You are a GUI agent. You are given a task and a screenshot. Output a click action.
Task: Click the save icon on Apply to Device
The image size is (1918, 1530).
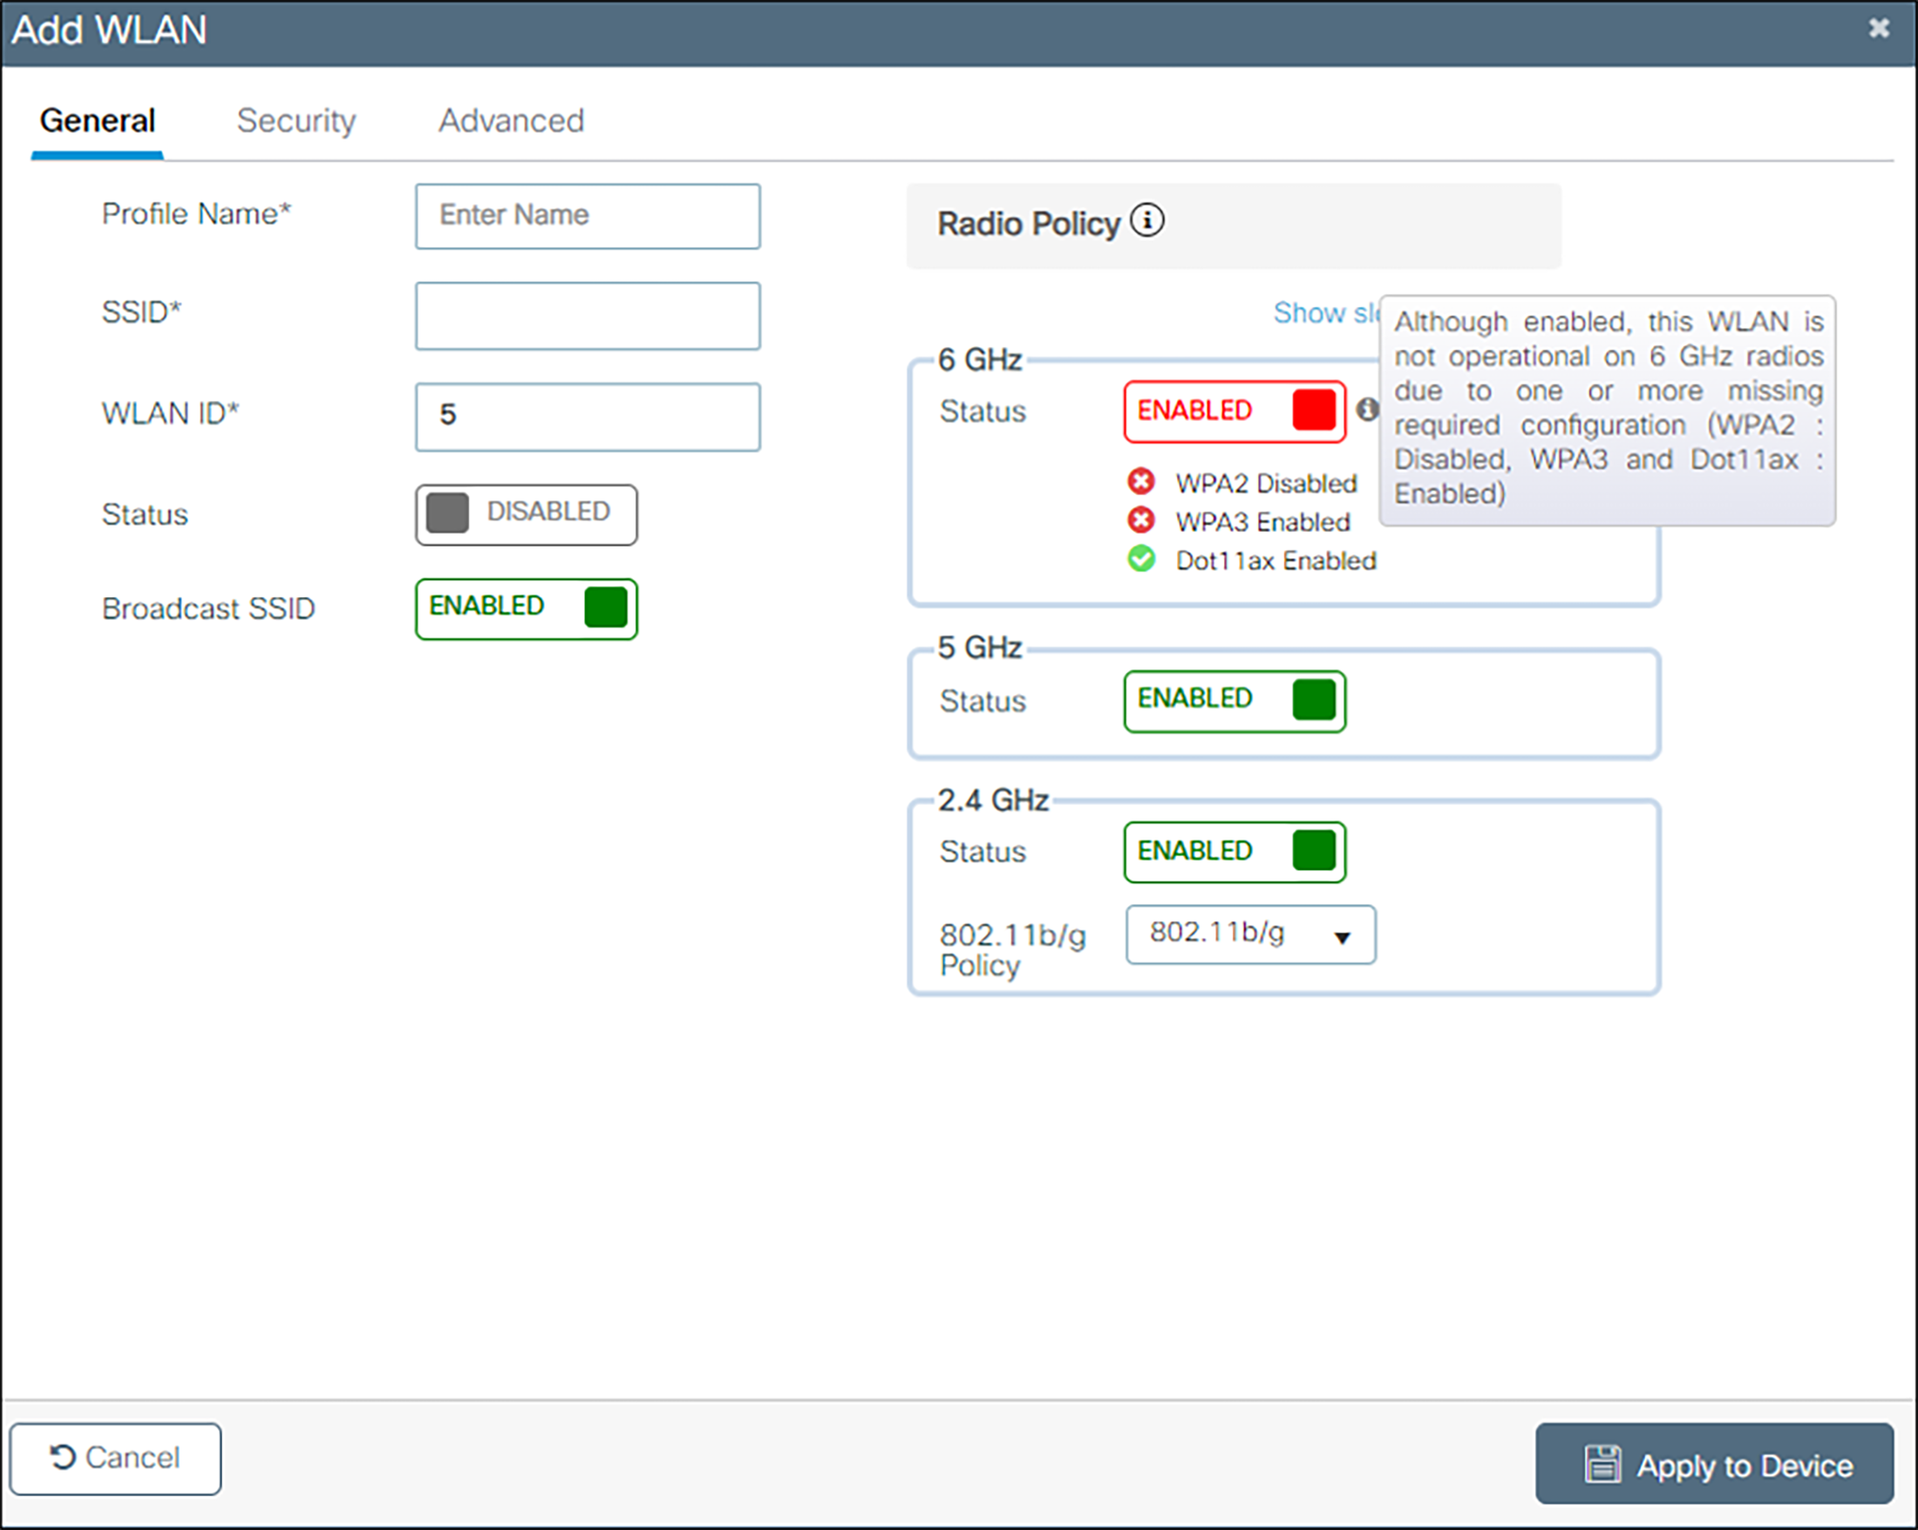point(1604,1462)
